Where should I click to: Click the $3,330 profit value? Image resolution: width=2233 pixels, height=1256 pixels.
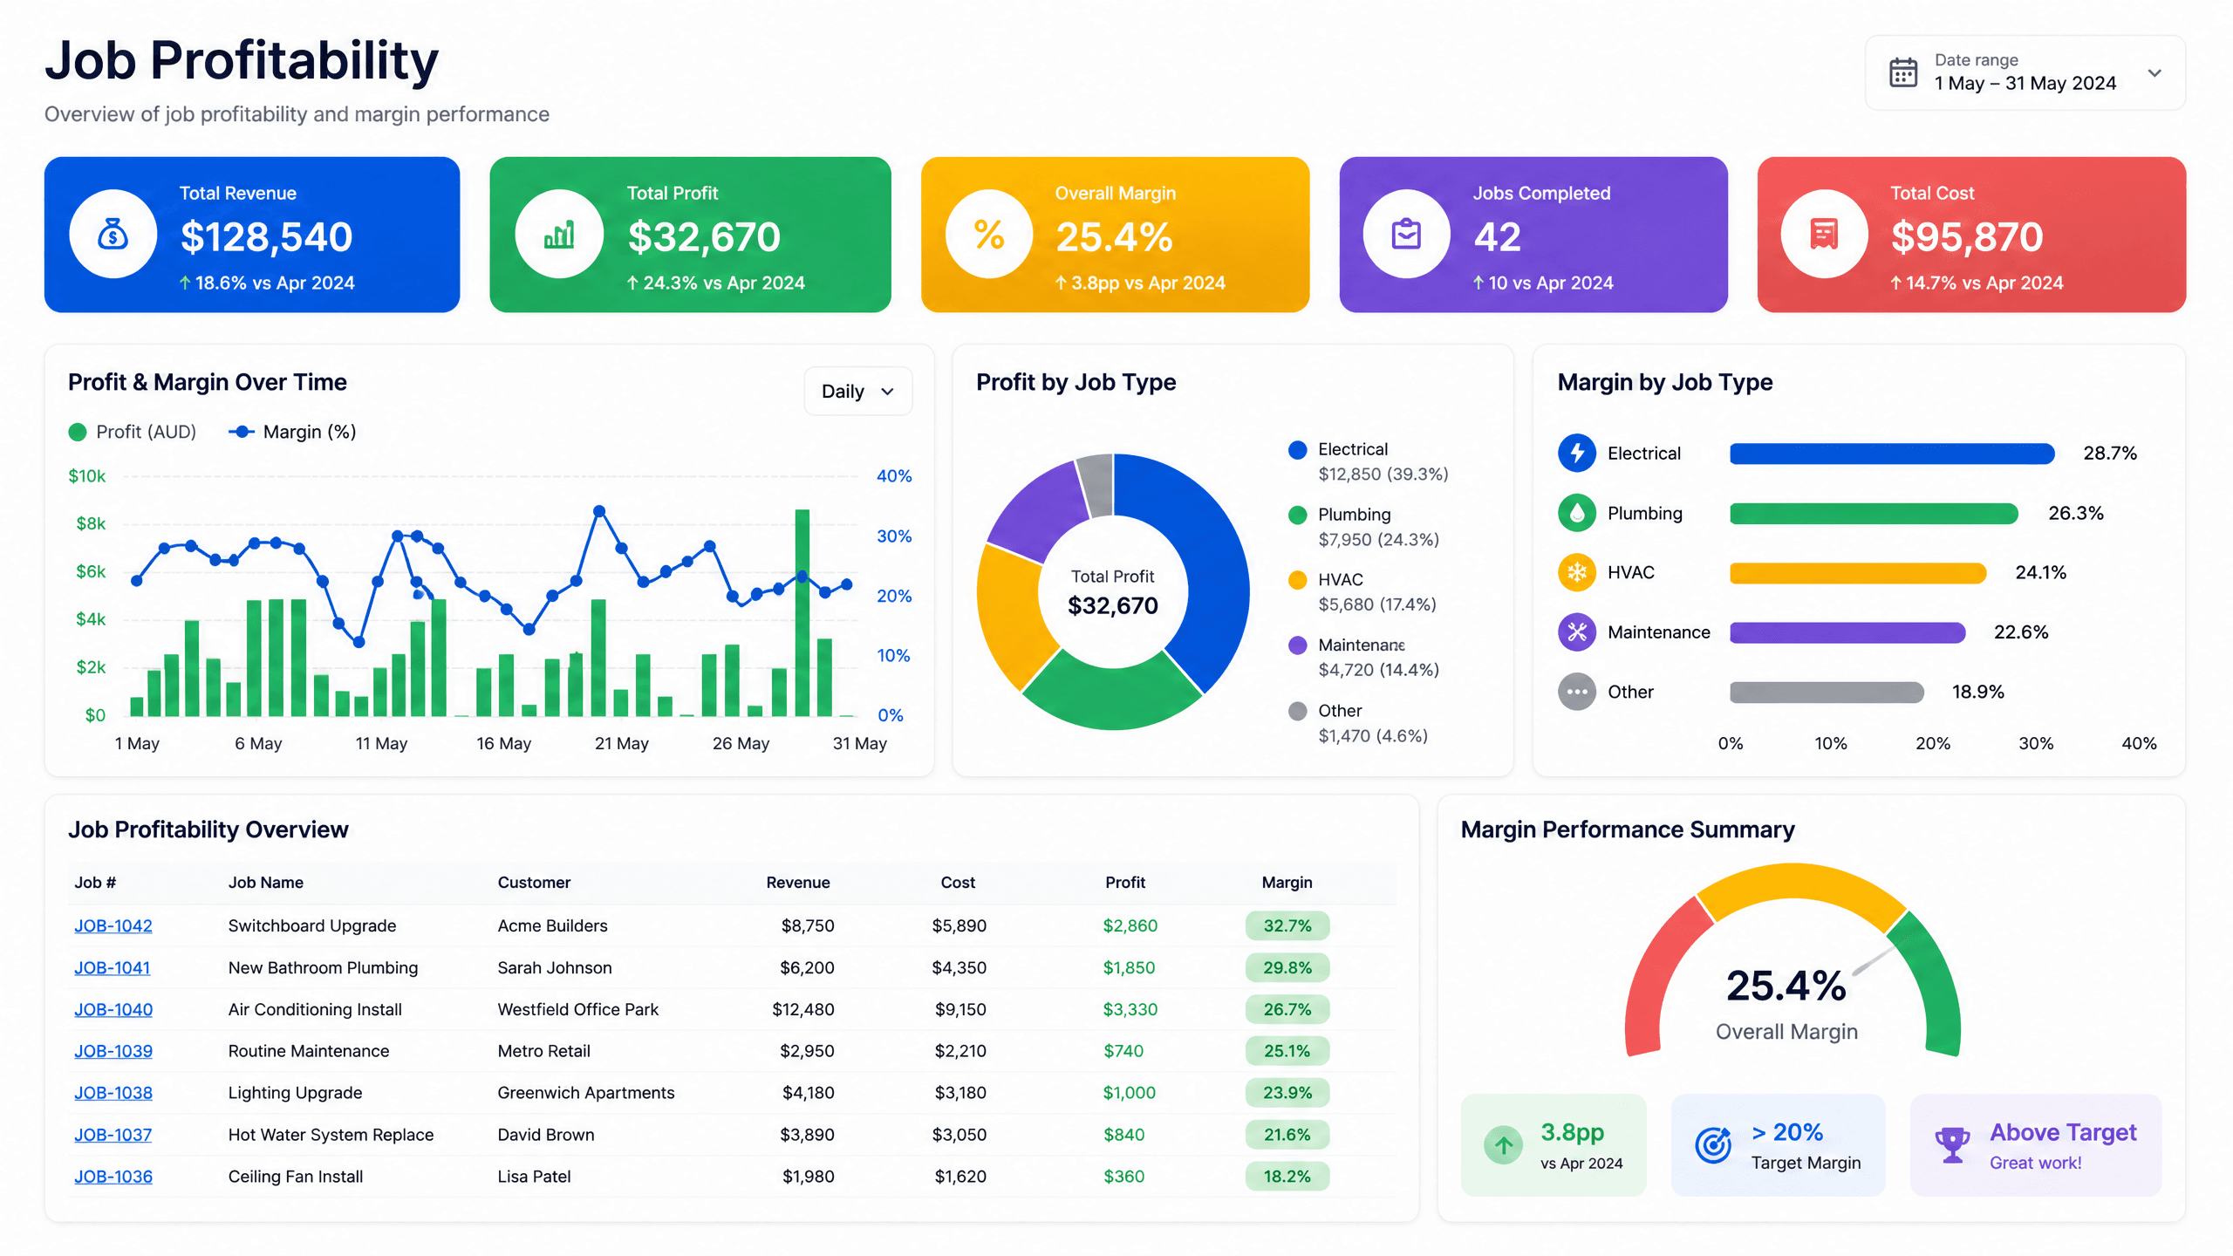click(1130, 1009)
